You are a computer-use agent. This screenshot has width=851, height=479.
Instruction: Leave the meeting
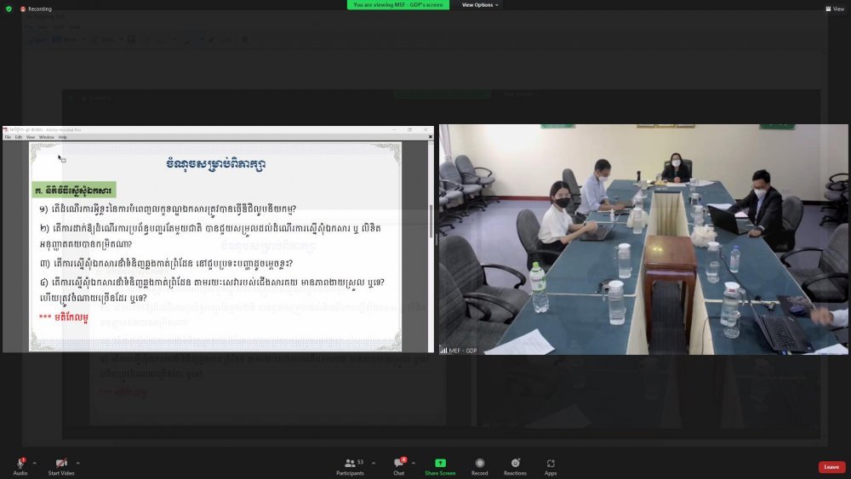(831, 467)
